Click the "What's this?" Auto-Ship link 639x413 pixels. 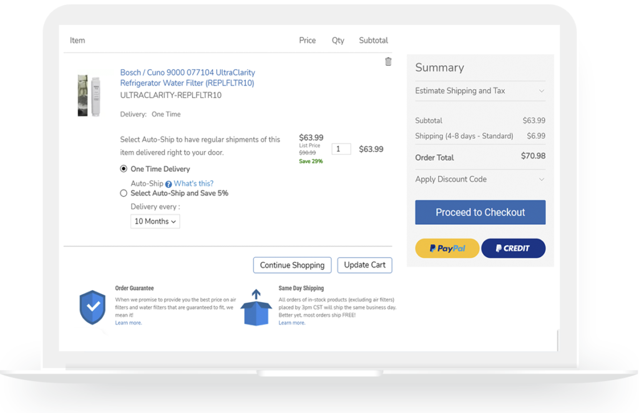pos(193,183)
